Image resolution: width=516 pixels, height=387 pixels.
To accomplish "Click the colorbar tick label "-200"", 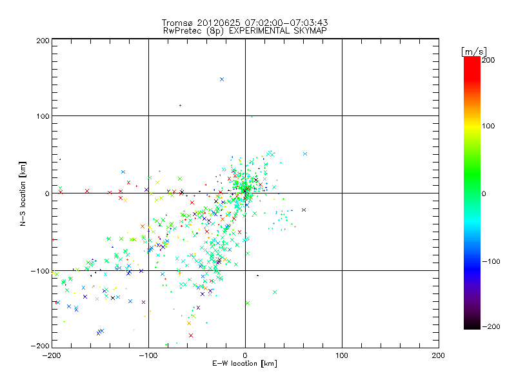I will 491,326.
